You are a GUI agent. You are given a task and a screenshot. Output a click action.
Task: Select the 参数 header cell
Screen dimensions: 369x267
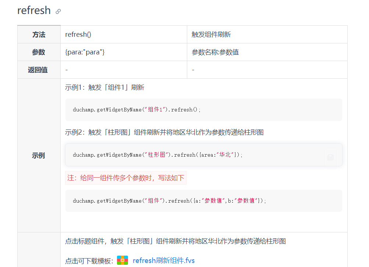39,52
